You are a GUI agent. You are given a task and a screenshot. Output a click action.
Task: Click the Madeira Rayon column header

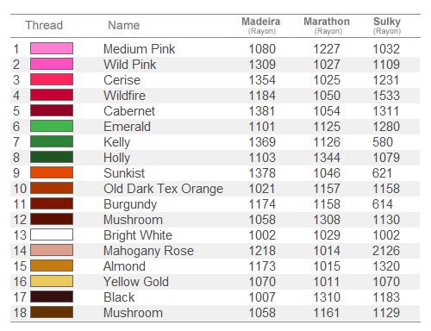(x=261, y=26)
